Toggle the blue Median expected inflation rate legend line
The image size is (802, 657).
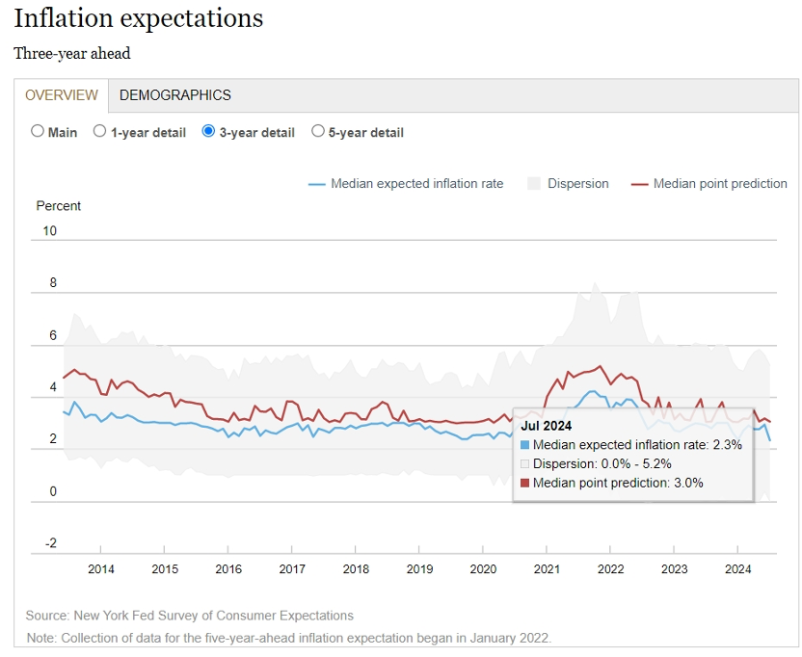click(316, 184)
